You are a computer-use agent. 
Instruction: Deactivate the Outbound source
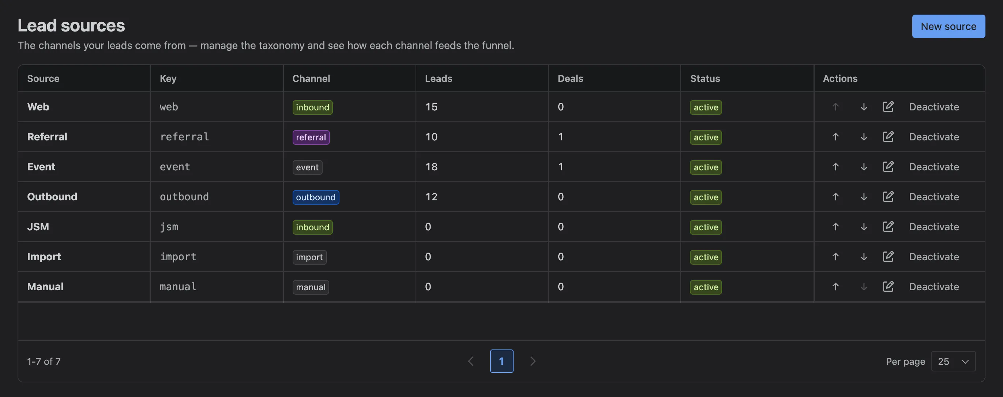[934, 197]
